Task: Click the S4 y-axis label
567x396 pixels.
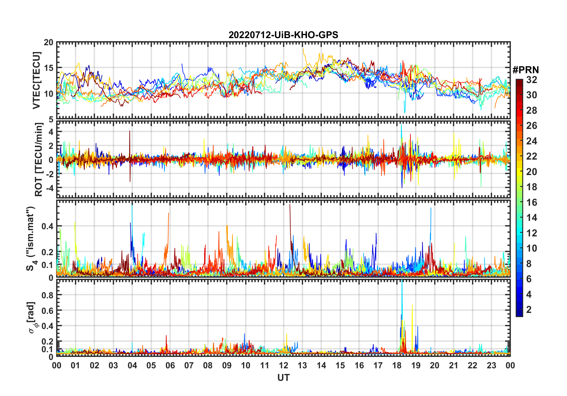Action: pyautogui.click(x=31, y=238)
